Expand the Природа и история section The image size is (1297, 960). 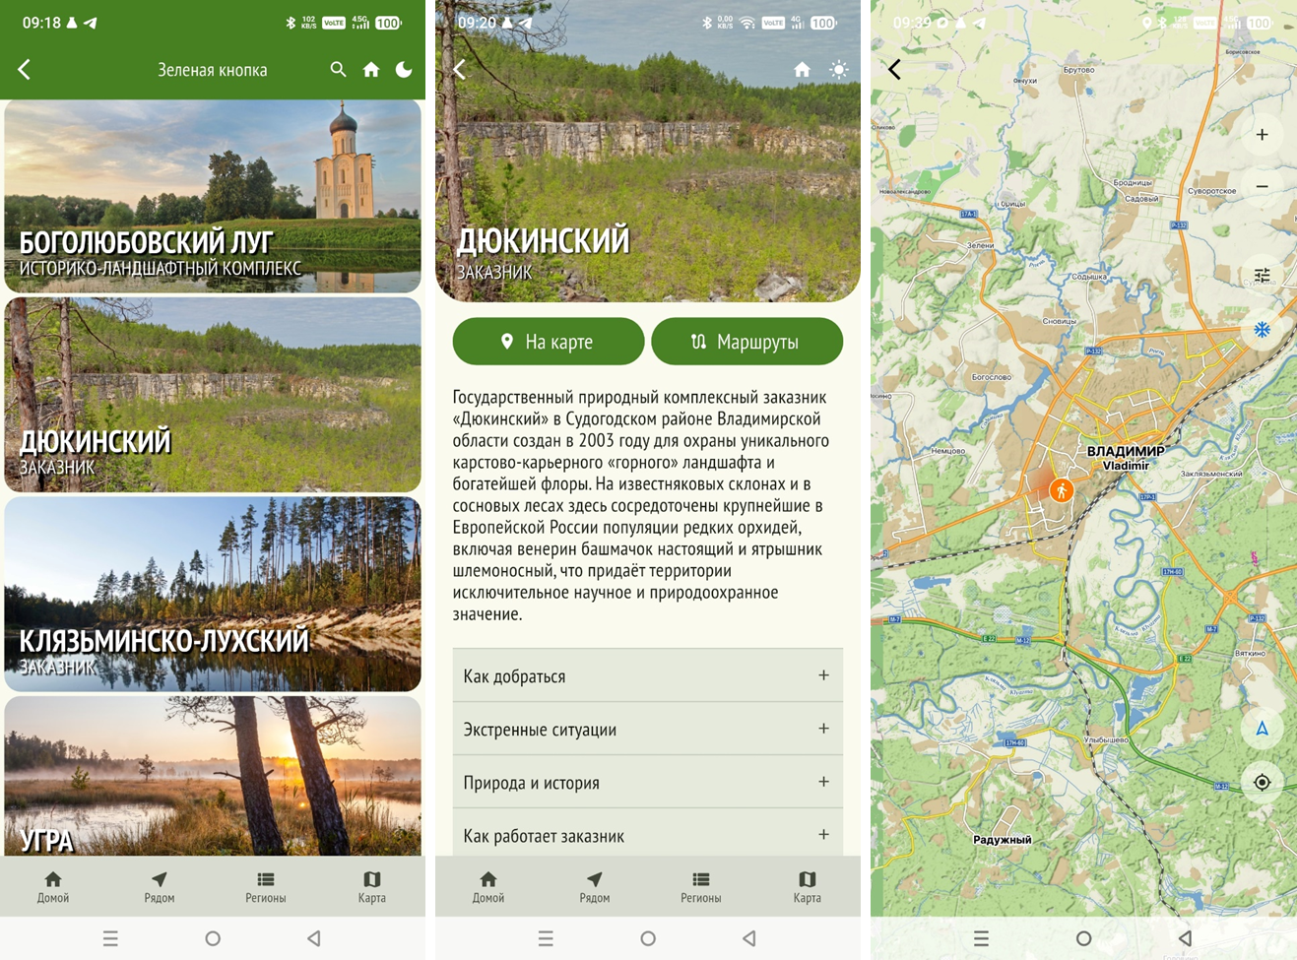(x=648, y=782)
